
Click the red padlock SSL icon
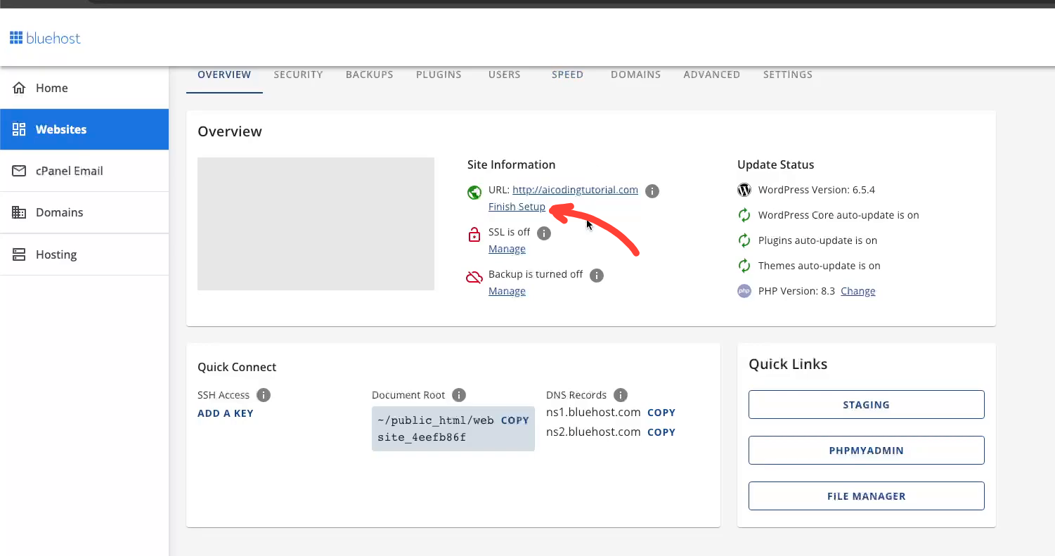(474, 235)
